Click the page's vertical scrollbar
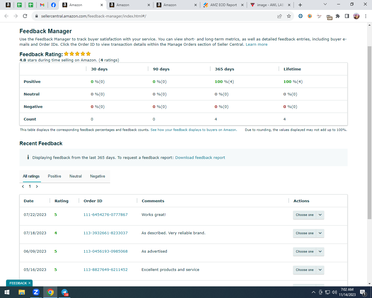372x298 pixels. pos(369,132)
